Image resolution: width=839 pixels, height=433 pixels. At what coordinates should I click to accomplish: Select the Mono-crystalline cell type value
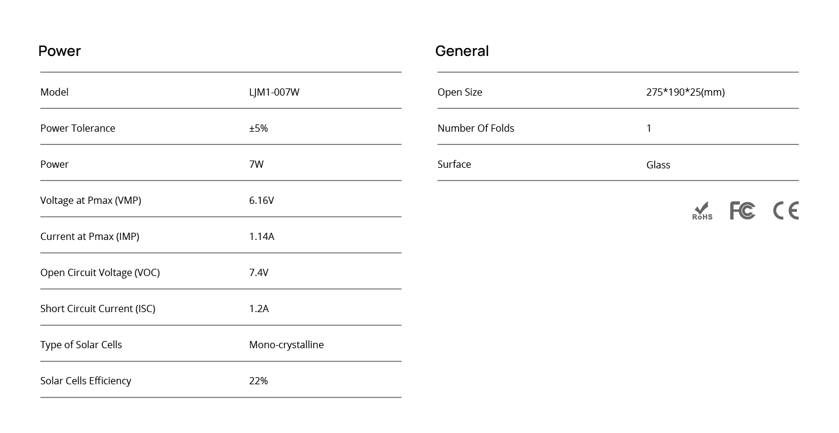(286, 345)
